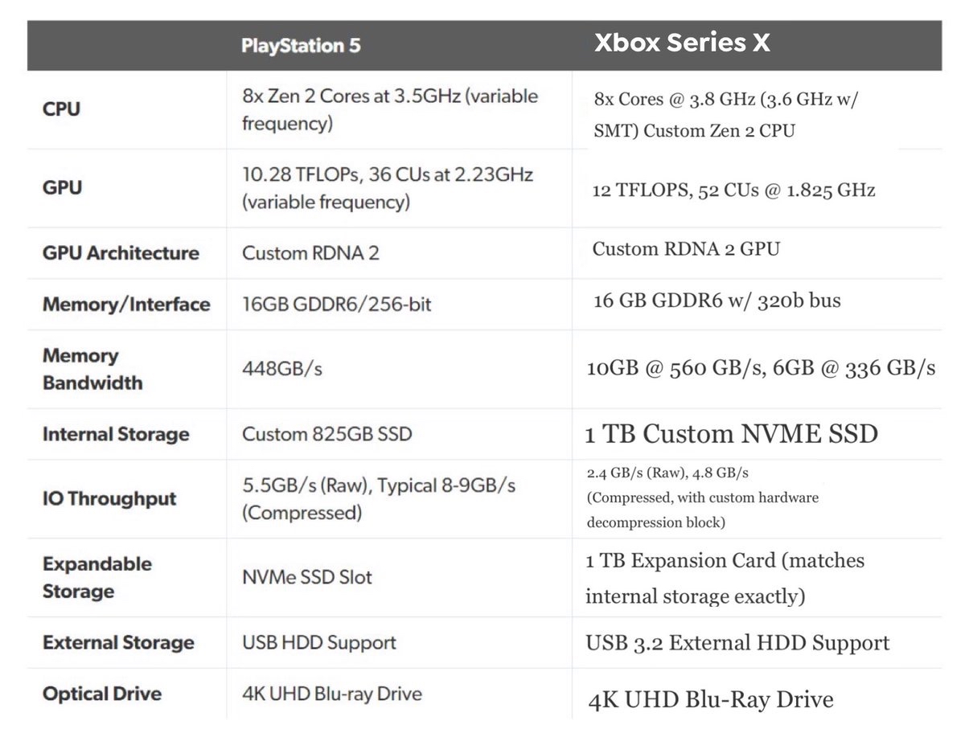This screenshot has width=965, height=737.
Task: Select the 'Custom 825GB SSD' cell
Action: [326, 435]
